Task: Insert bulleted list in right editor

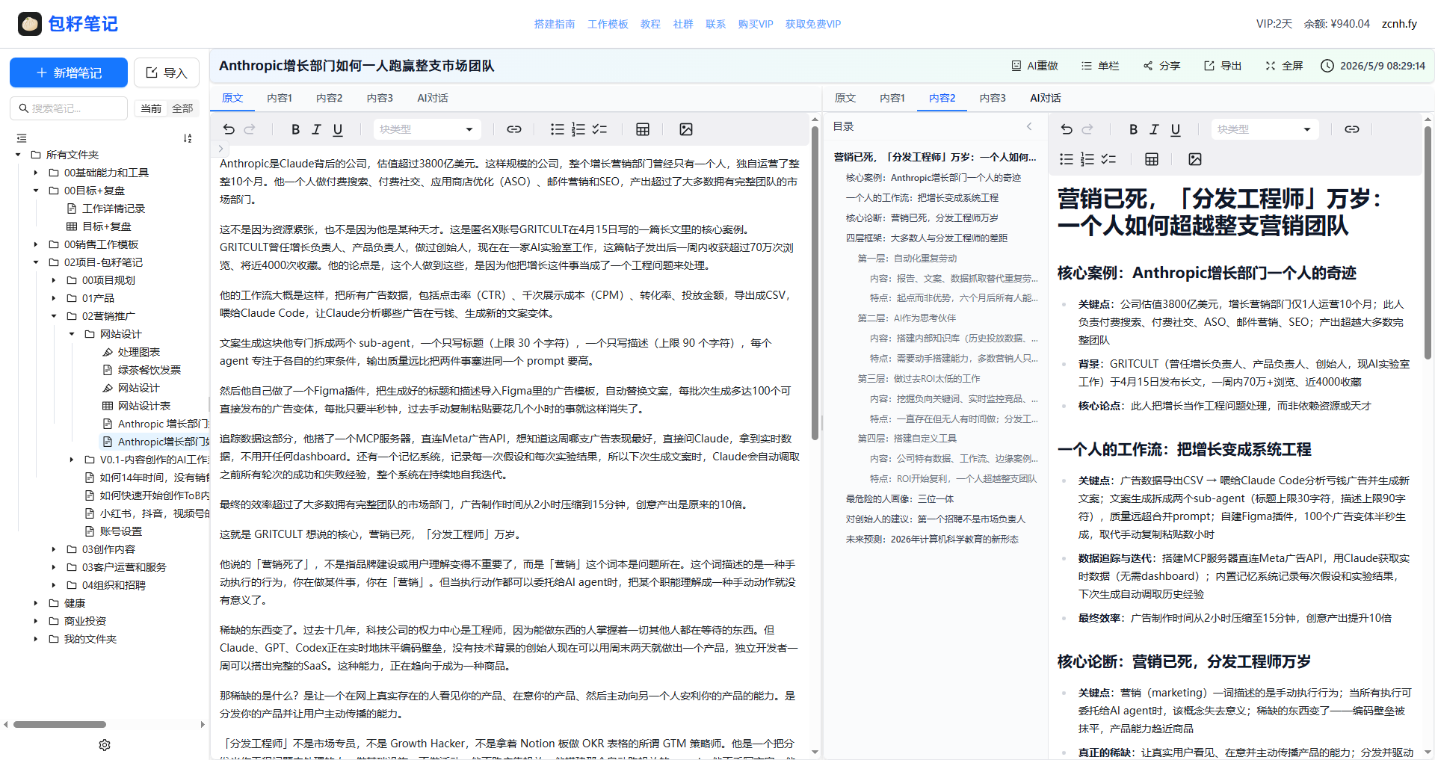Action: click(x=1067, y=159)
